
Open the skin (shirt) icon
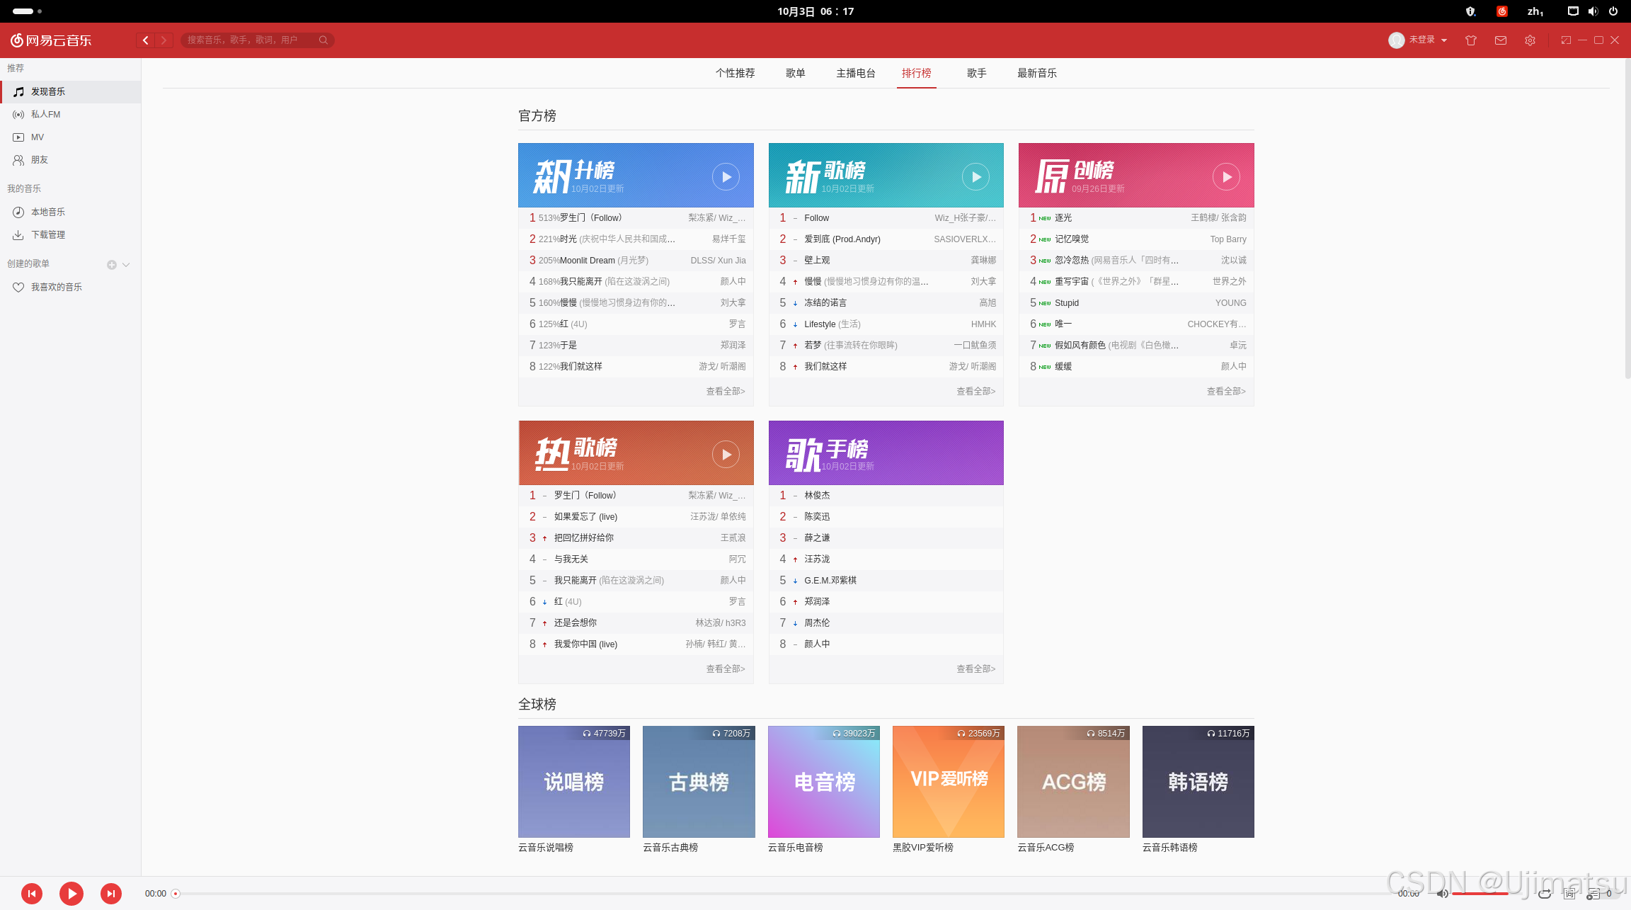[1471, 40]
